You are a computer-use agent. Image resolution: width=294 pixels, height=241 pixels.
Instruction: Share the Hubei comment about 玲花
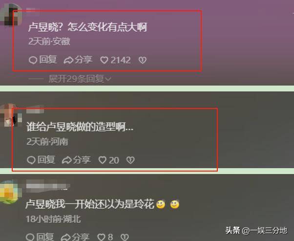(75, 237)
